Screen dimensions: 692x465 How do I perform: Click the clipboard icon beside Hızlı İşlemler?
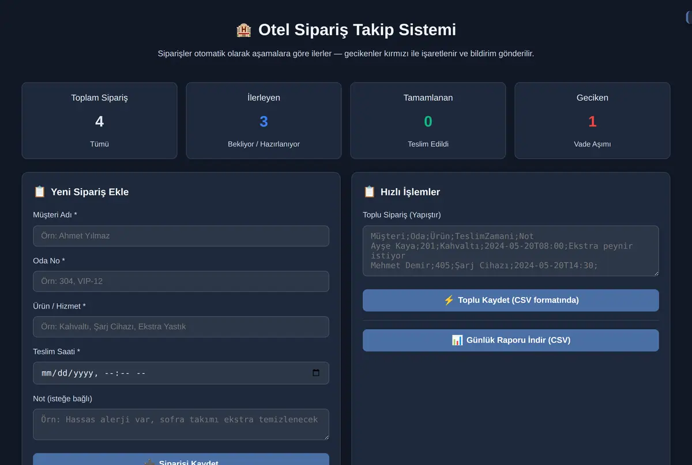(369, 192)
